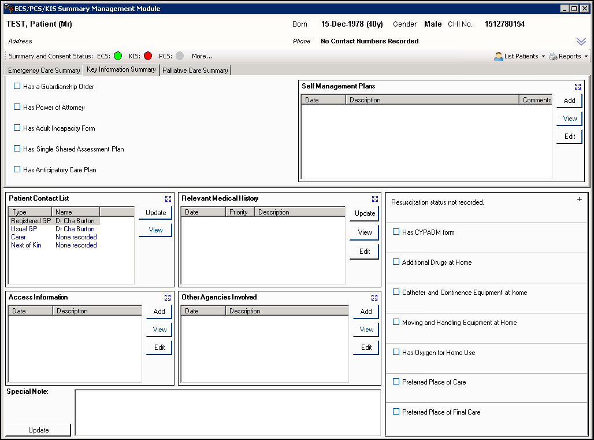Click Add in Self Management Plans
Image resolution: width=594 pixels, height=440 pixels.
[569, 101]
